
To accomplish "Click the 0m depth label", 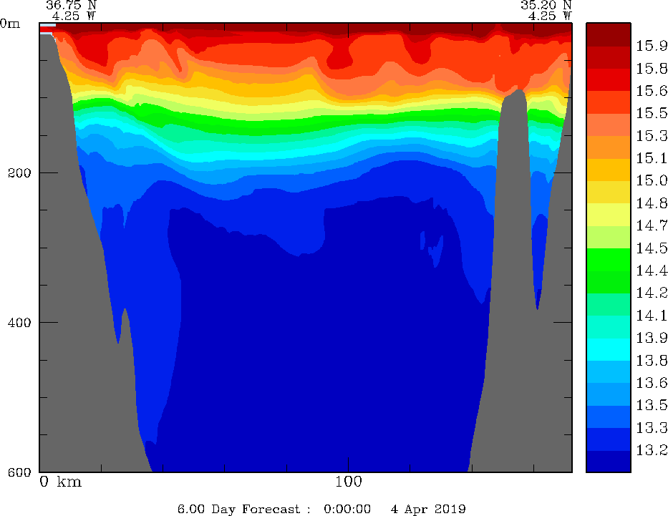I will [x=10, y=24].
